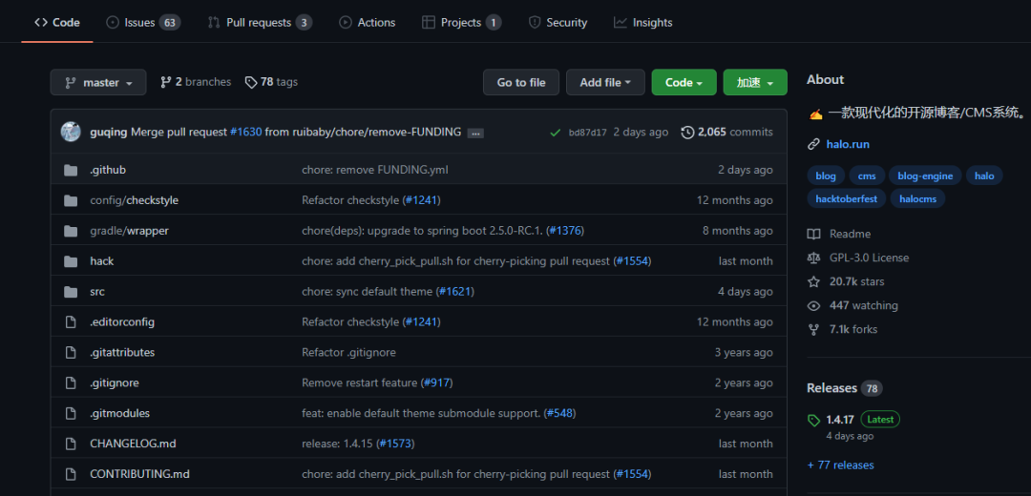
Task: Open the 'chore: remove FUNDING.yml' commit
Action: 375,170
